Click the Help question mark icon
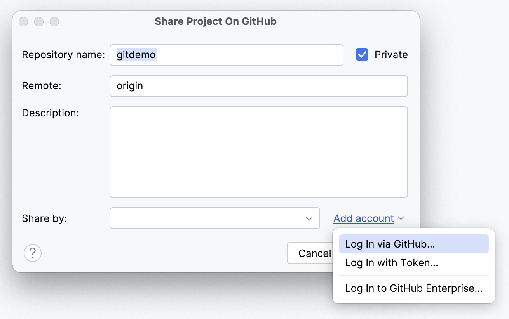The height and width of the screenshot is (319, 509). click(x=33, y=253)
